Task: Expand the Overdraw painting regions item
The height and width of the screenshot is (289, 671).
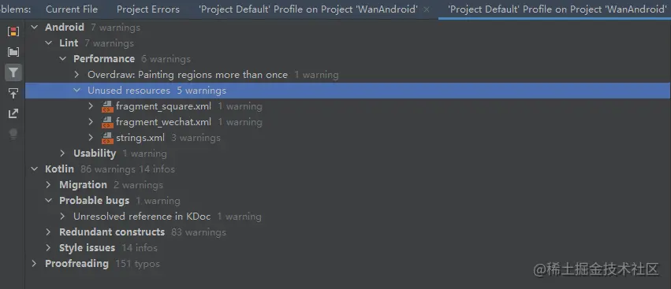Action: pos(76,75)
